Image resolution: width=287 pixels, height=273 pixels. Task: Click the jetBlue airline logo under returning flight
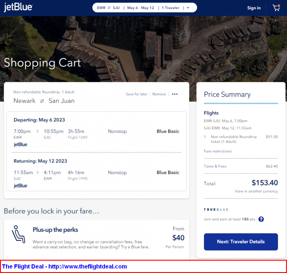click(x=21, y=186)
